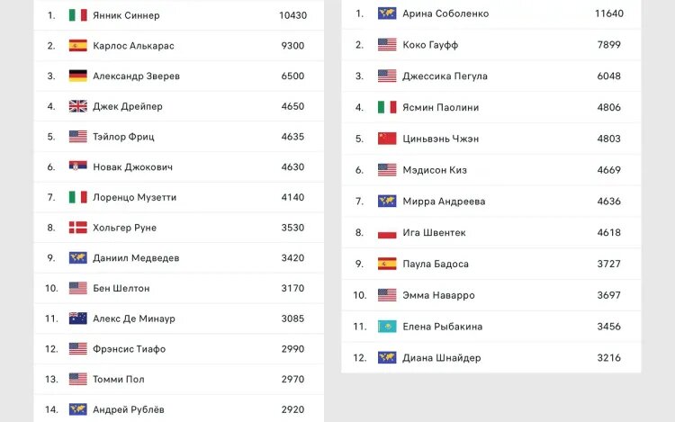The width and height of the screenshot is (675, 422).
Task: Click the Kazakhstan flag beside Елена Рыбакина
Action: pyautogui.click(x=387, y=327)
